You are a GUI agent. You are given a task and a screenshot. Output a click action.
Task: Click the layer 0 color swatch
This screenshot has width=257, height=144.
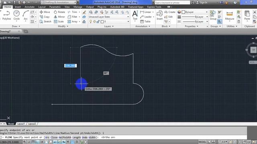coord(102,22)
